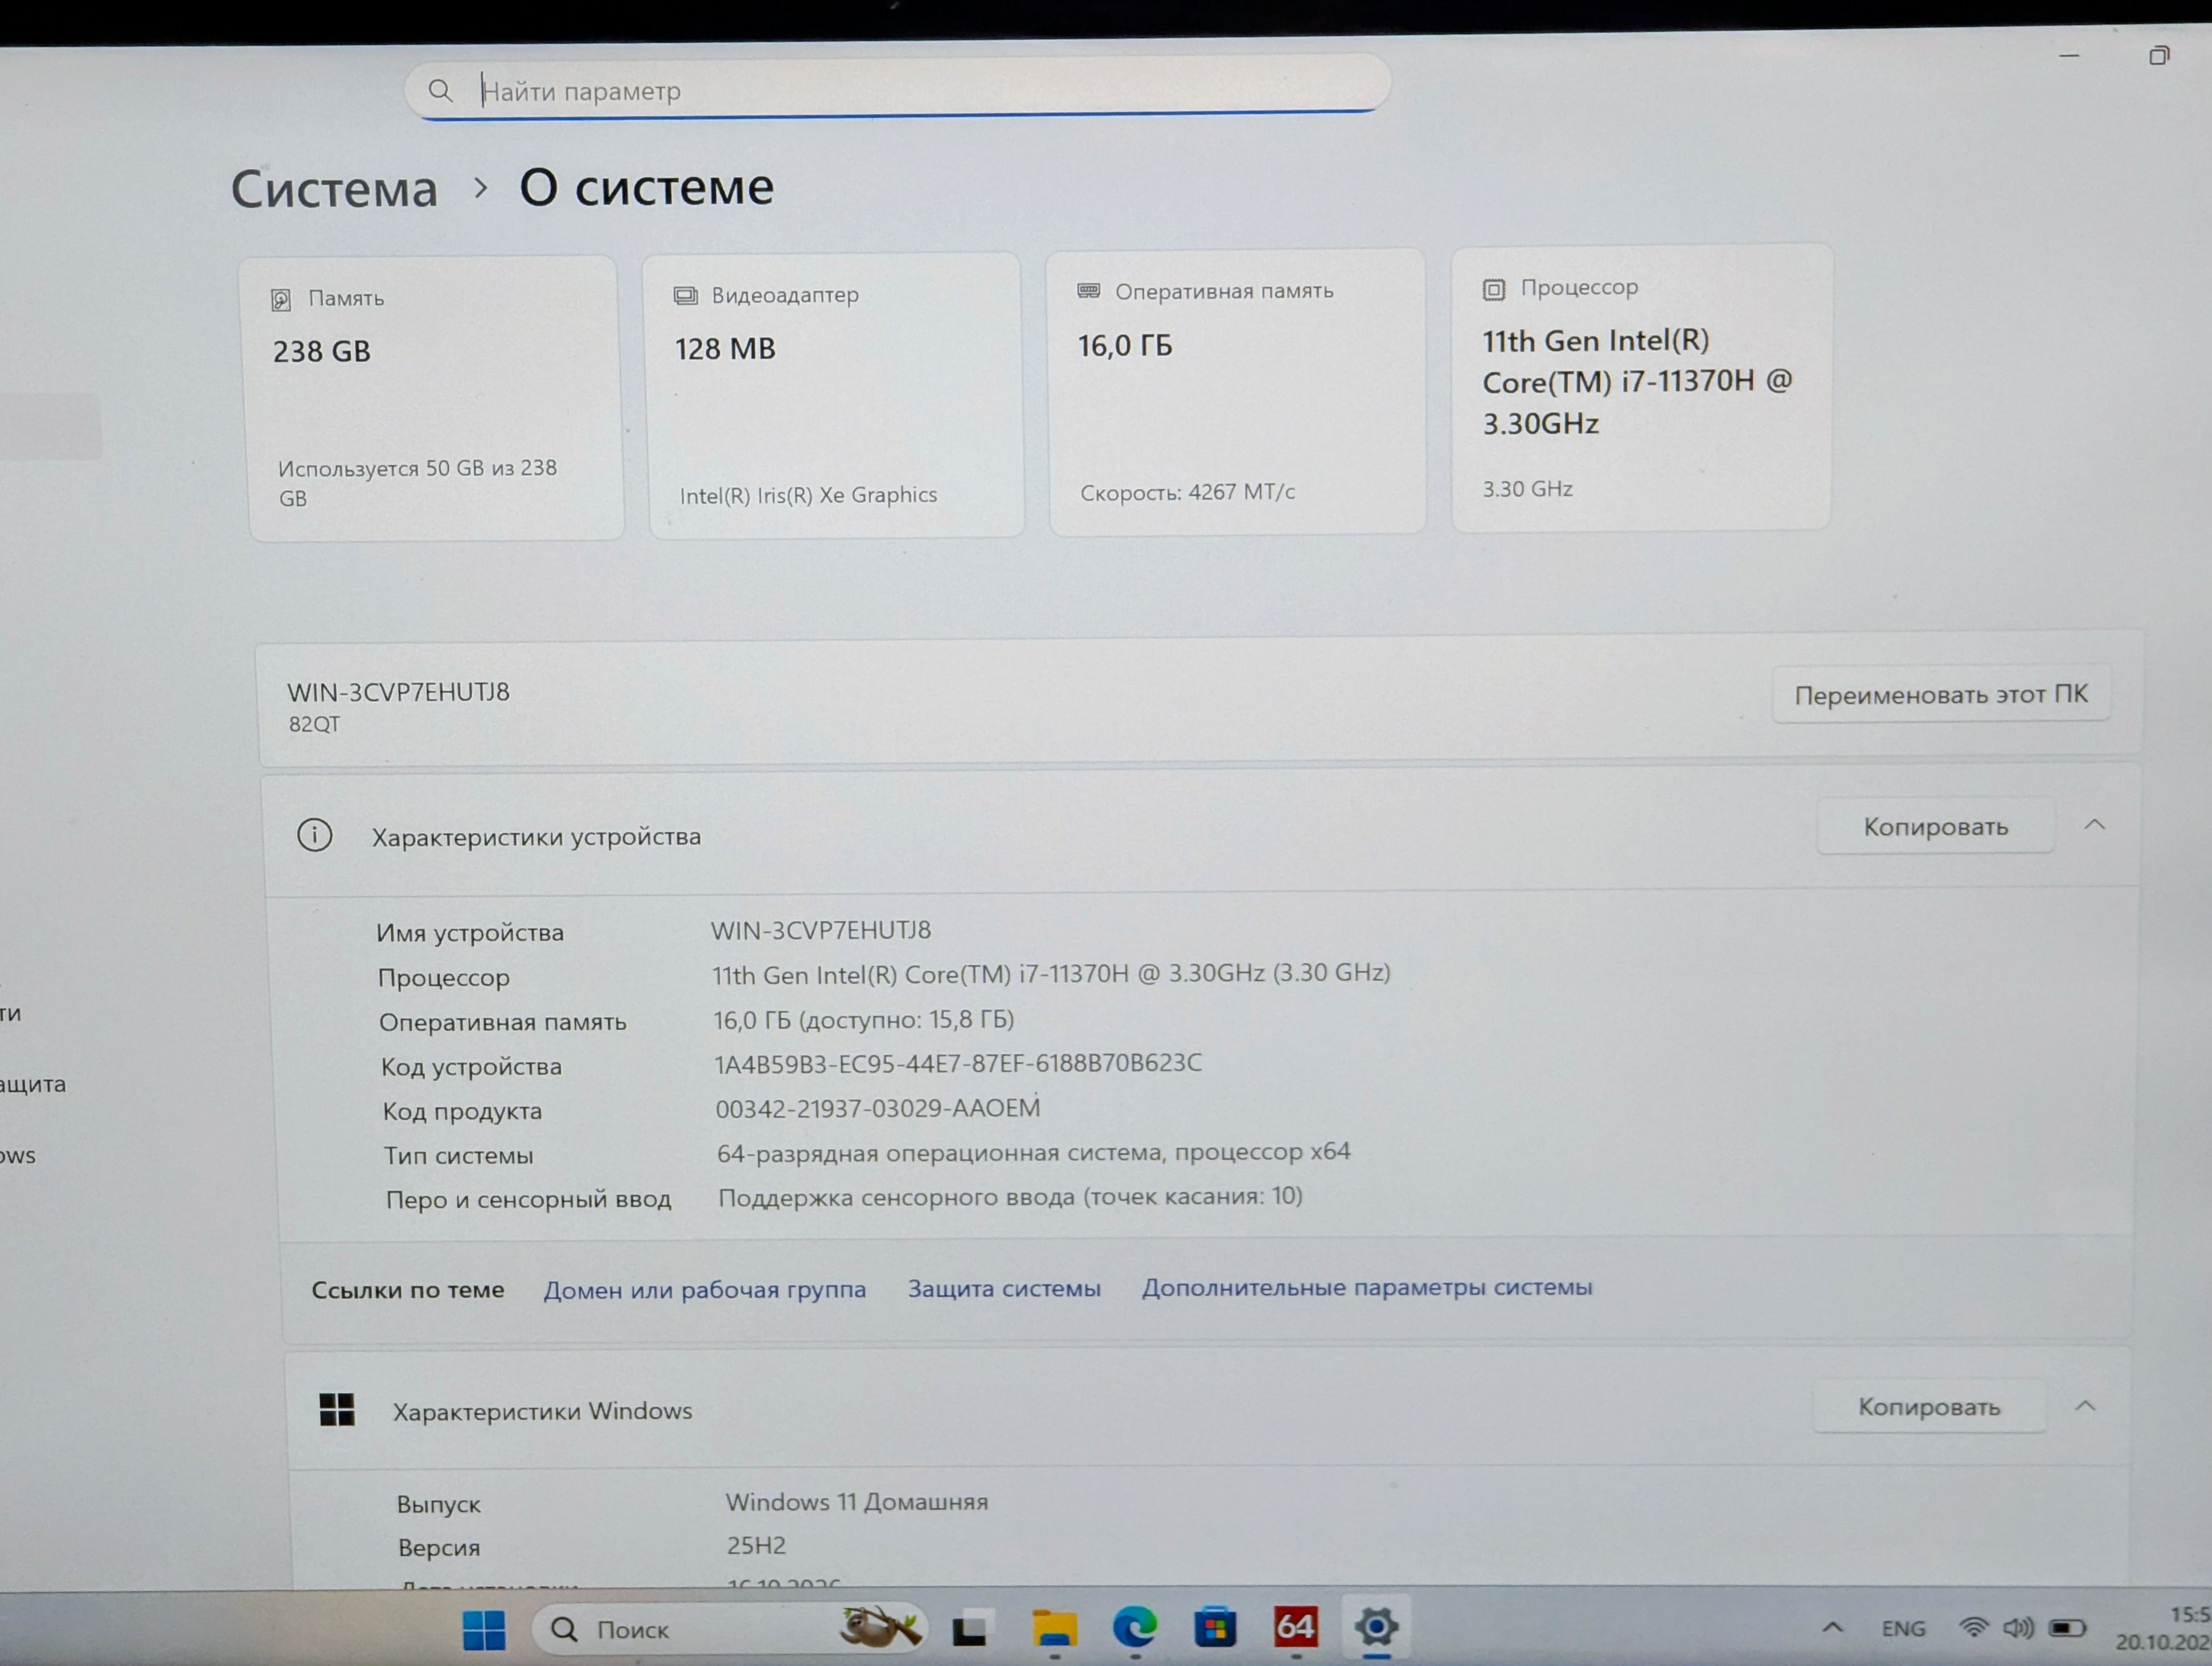The height and width of the screenshot is (1666, 2212).
Task: Focus the "Найти параметр" search field
Action: pyautogui.click(x=897, y=88)
